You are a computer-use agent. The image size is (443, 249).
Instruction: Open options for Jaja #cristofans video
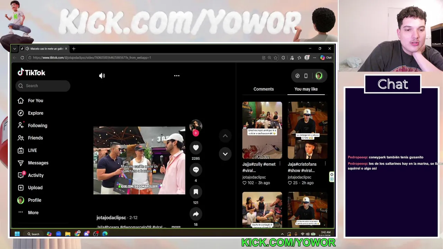click(325, 164)
